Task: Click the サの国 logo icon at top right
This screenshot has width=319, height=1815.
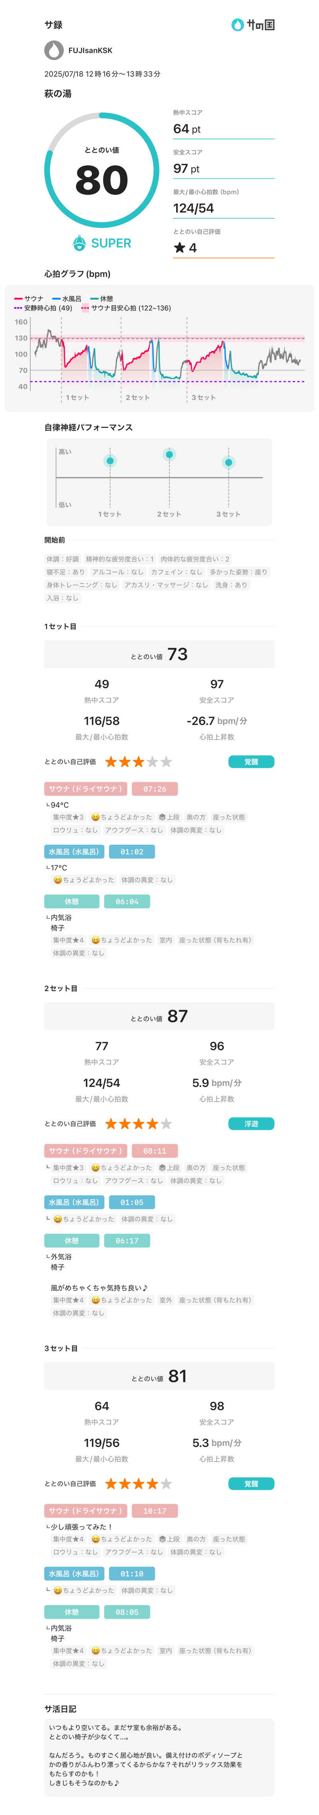Action: [238, 24]
